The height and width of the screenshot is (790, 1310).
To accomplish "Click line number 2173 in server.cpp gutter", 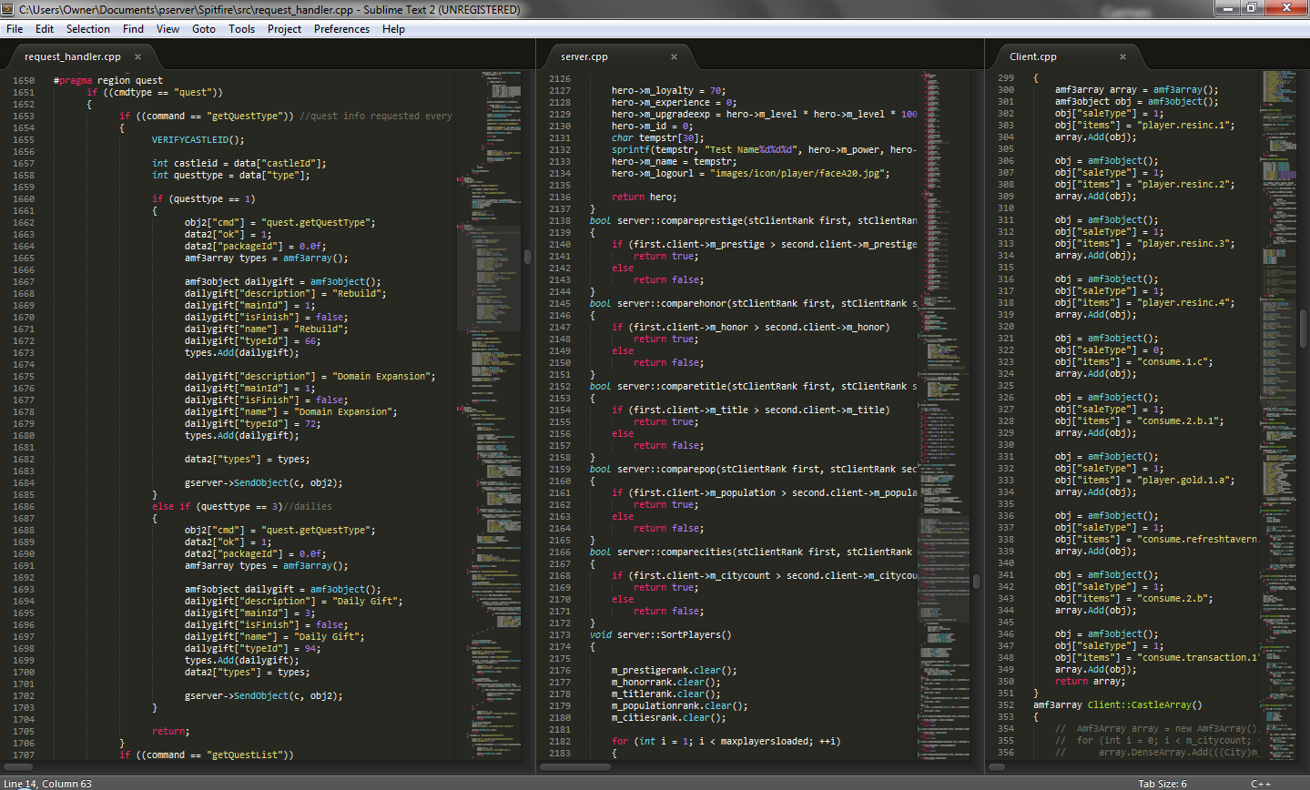I will point(560,634).
